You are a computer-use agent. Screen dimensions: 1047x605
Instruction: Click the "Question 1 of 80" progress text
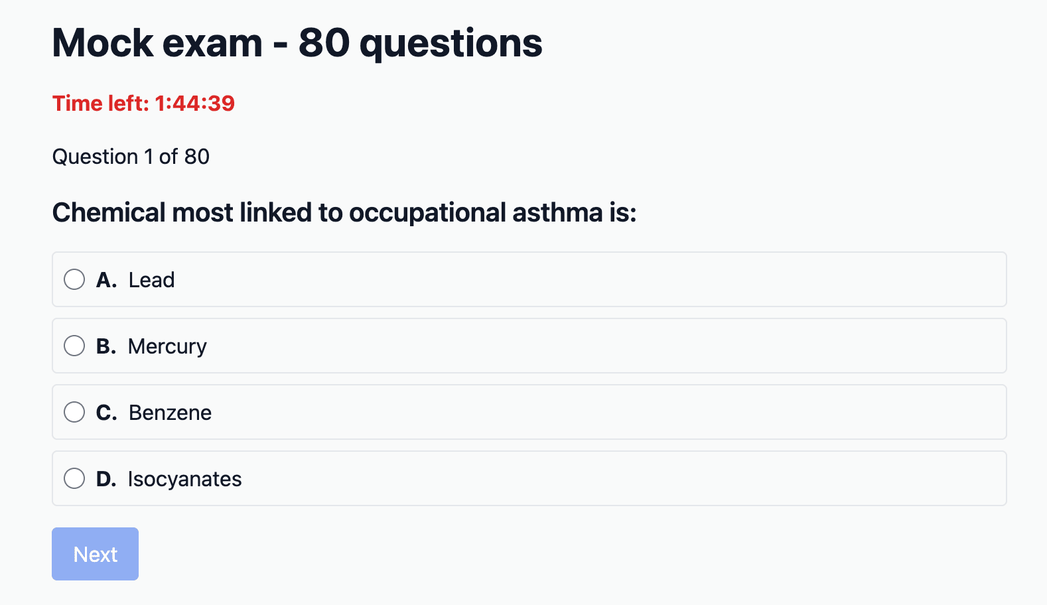(131, 157)
